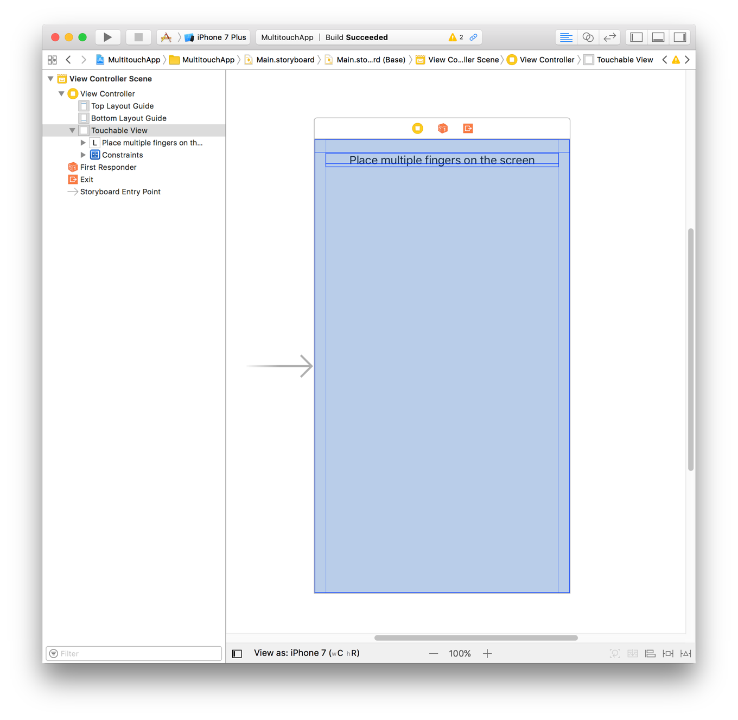Click the First Responder icon above the scene
Viewport: 738px width, 720px height.
(443, 129)
